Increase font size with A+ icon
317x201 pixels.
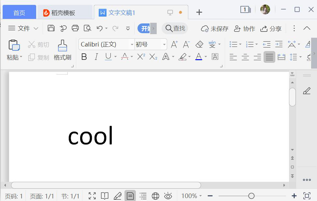coord(174,45)
